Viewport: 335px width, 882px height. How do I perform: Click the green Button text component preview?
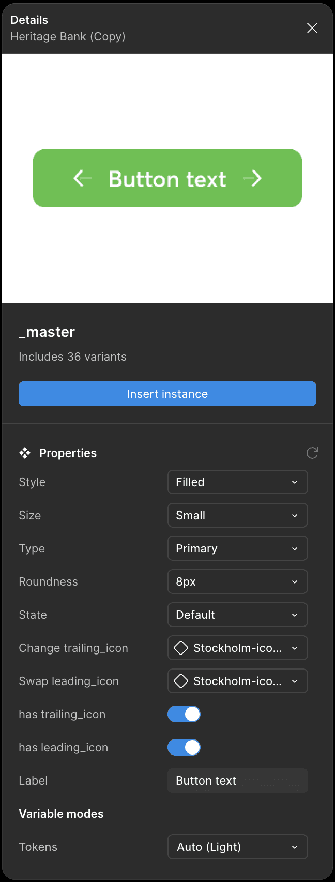[167, 178]
